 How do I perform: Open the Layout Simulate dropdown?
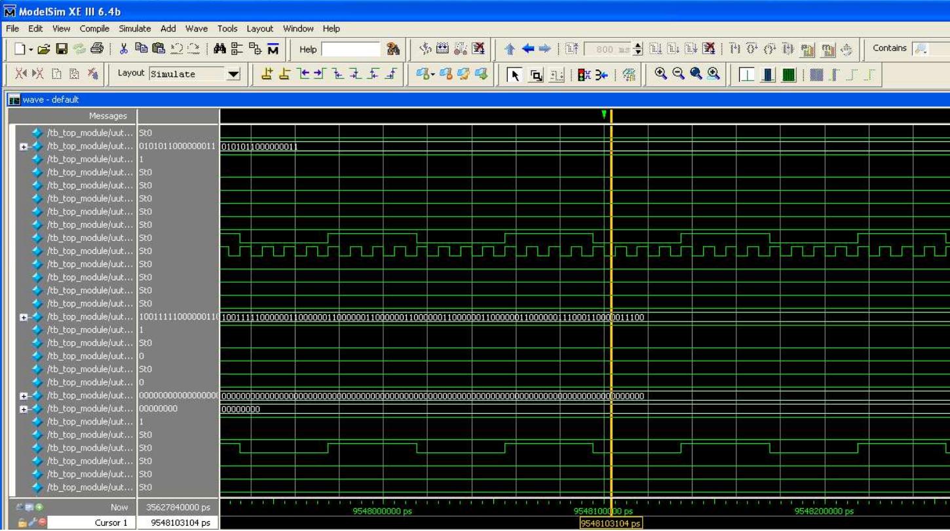click(x=234, y=74)
